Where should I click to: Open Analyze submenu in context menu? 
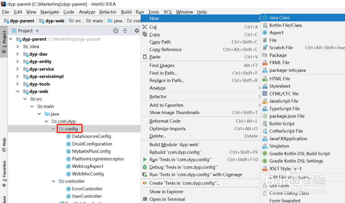(200, 88)
